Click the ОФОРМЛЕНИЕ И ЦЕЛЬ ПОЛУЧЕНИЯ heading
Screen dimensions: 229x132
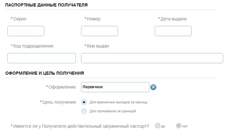click(45, 73)
